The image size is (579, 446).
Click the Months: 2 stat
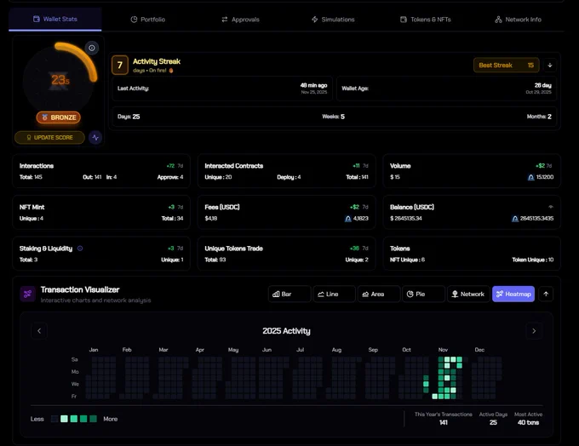point(539,117)
